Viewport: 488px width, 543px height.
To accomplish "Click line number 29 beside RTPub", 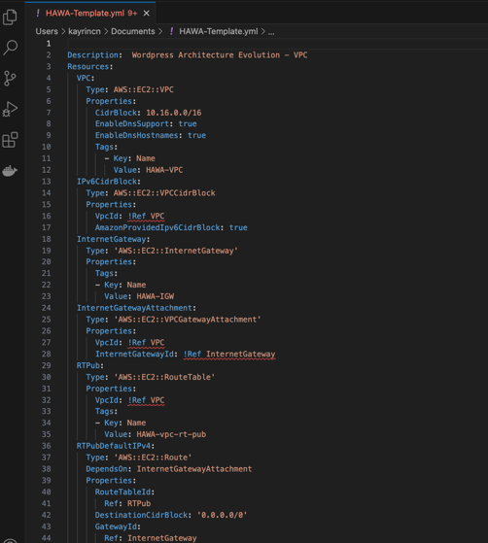I will tap(46, 365).
